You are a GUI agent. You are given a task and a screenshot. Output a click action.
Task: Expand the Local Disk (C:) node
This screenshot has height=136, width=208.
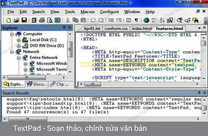pos(19,40)
